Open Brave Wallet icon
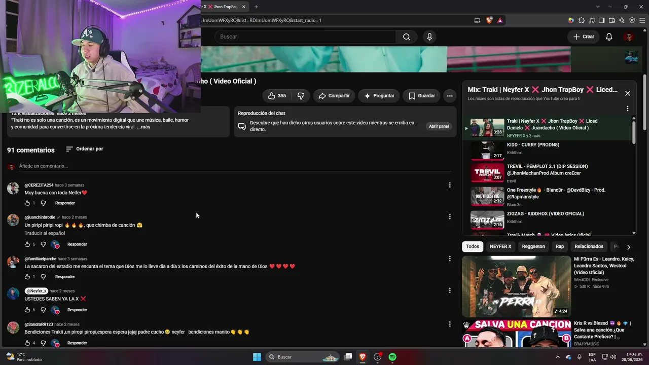This screenshot has width=649, height=365. [x=612, y=20]
